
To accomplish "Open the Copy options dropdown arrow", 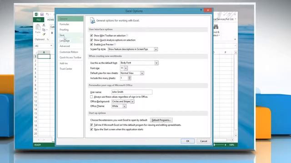I will (47, 30).
